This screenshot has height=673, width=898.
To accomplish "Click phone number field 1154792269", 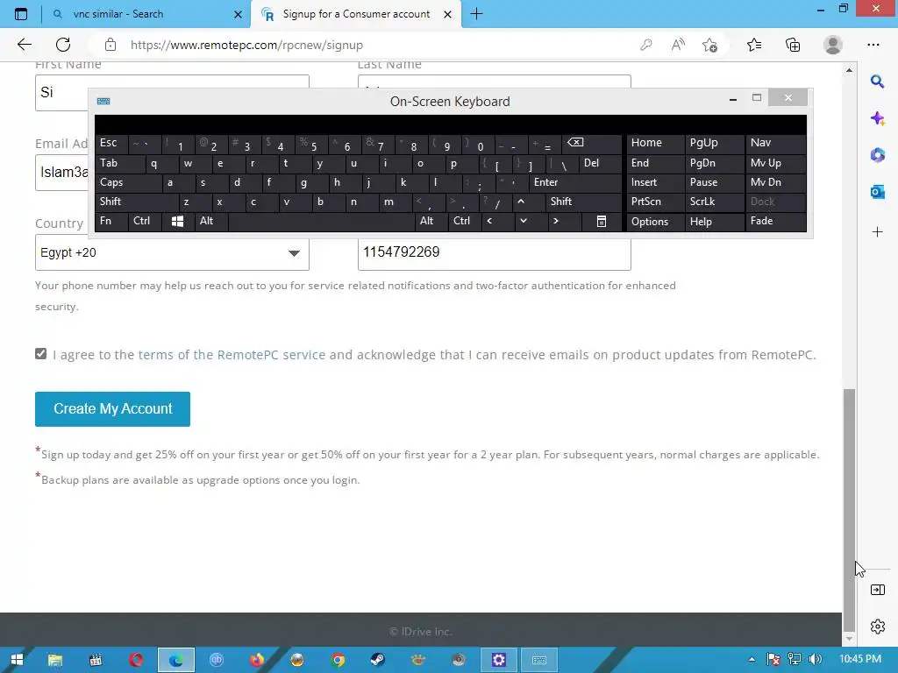I will tap(495, 252).
